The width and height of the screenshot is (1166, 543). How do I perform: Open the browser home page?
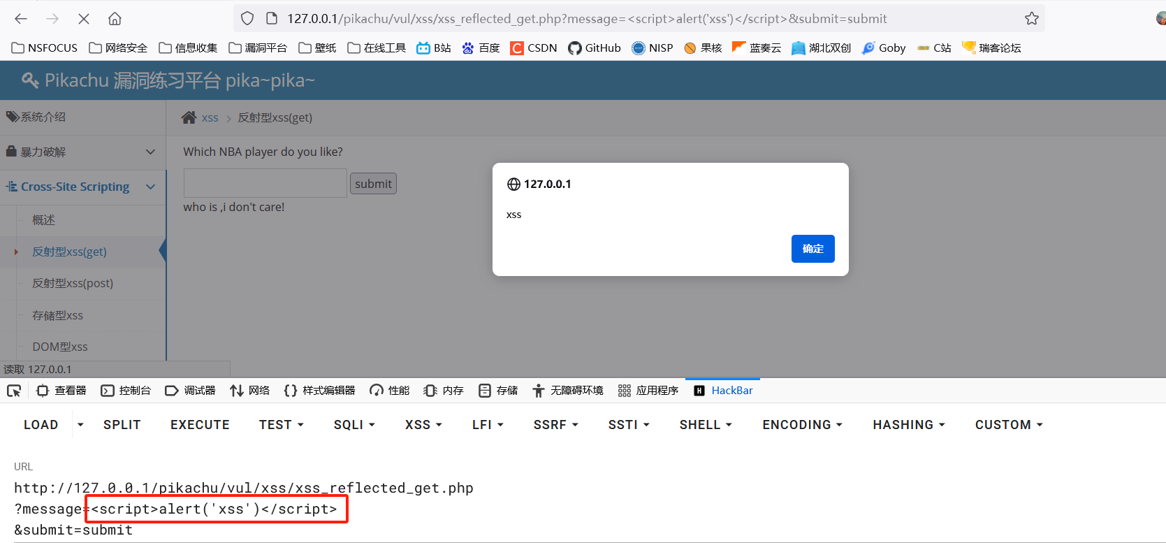click(x=115, y=19)
